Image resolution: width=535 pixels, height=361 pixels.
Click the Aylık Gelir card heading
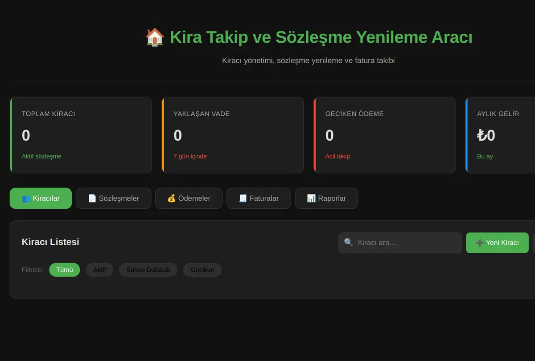[498, 114]
